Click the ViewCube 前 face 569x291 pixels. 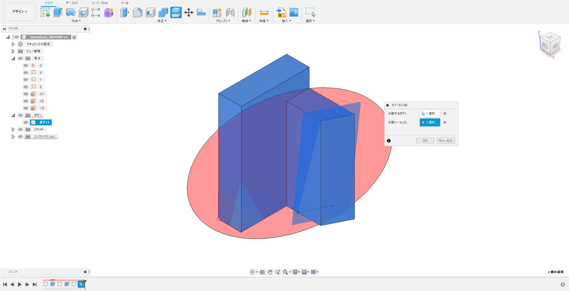pyautogui.click(x=545, y=46)
